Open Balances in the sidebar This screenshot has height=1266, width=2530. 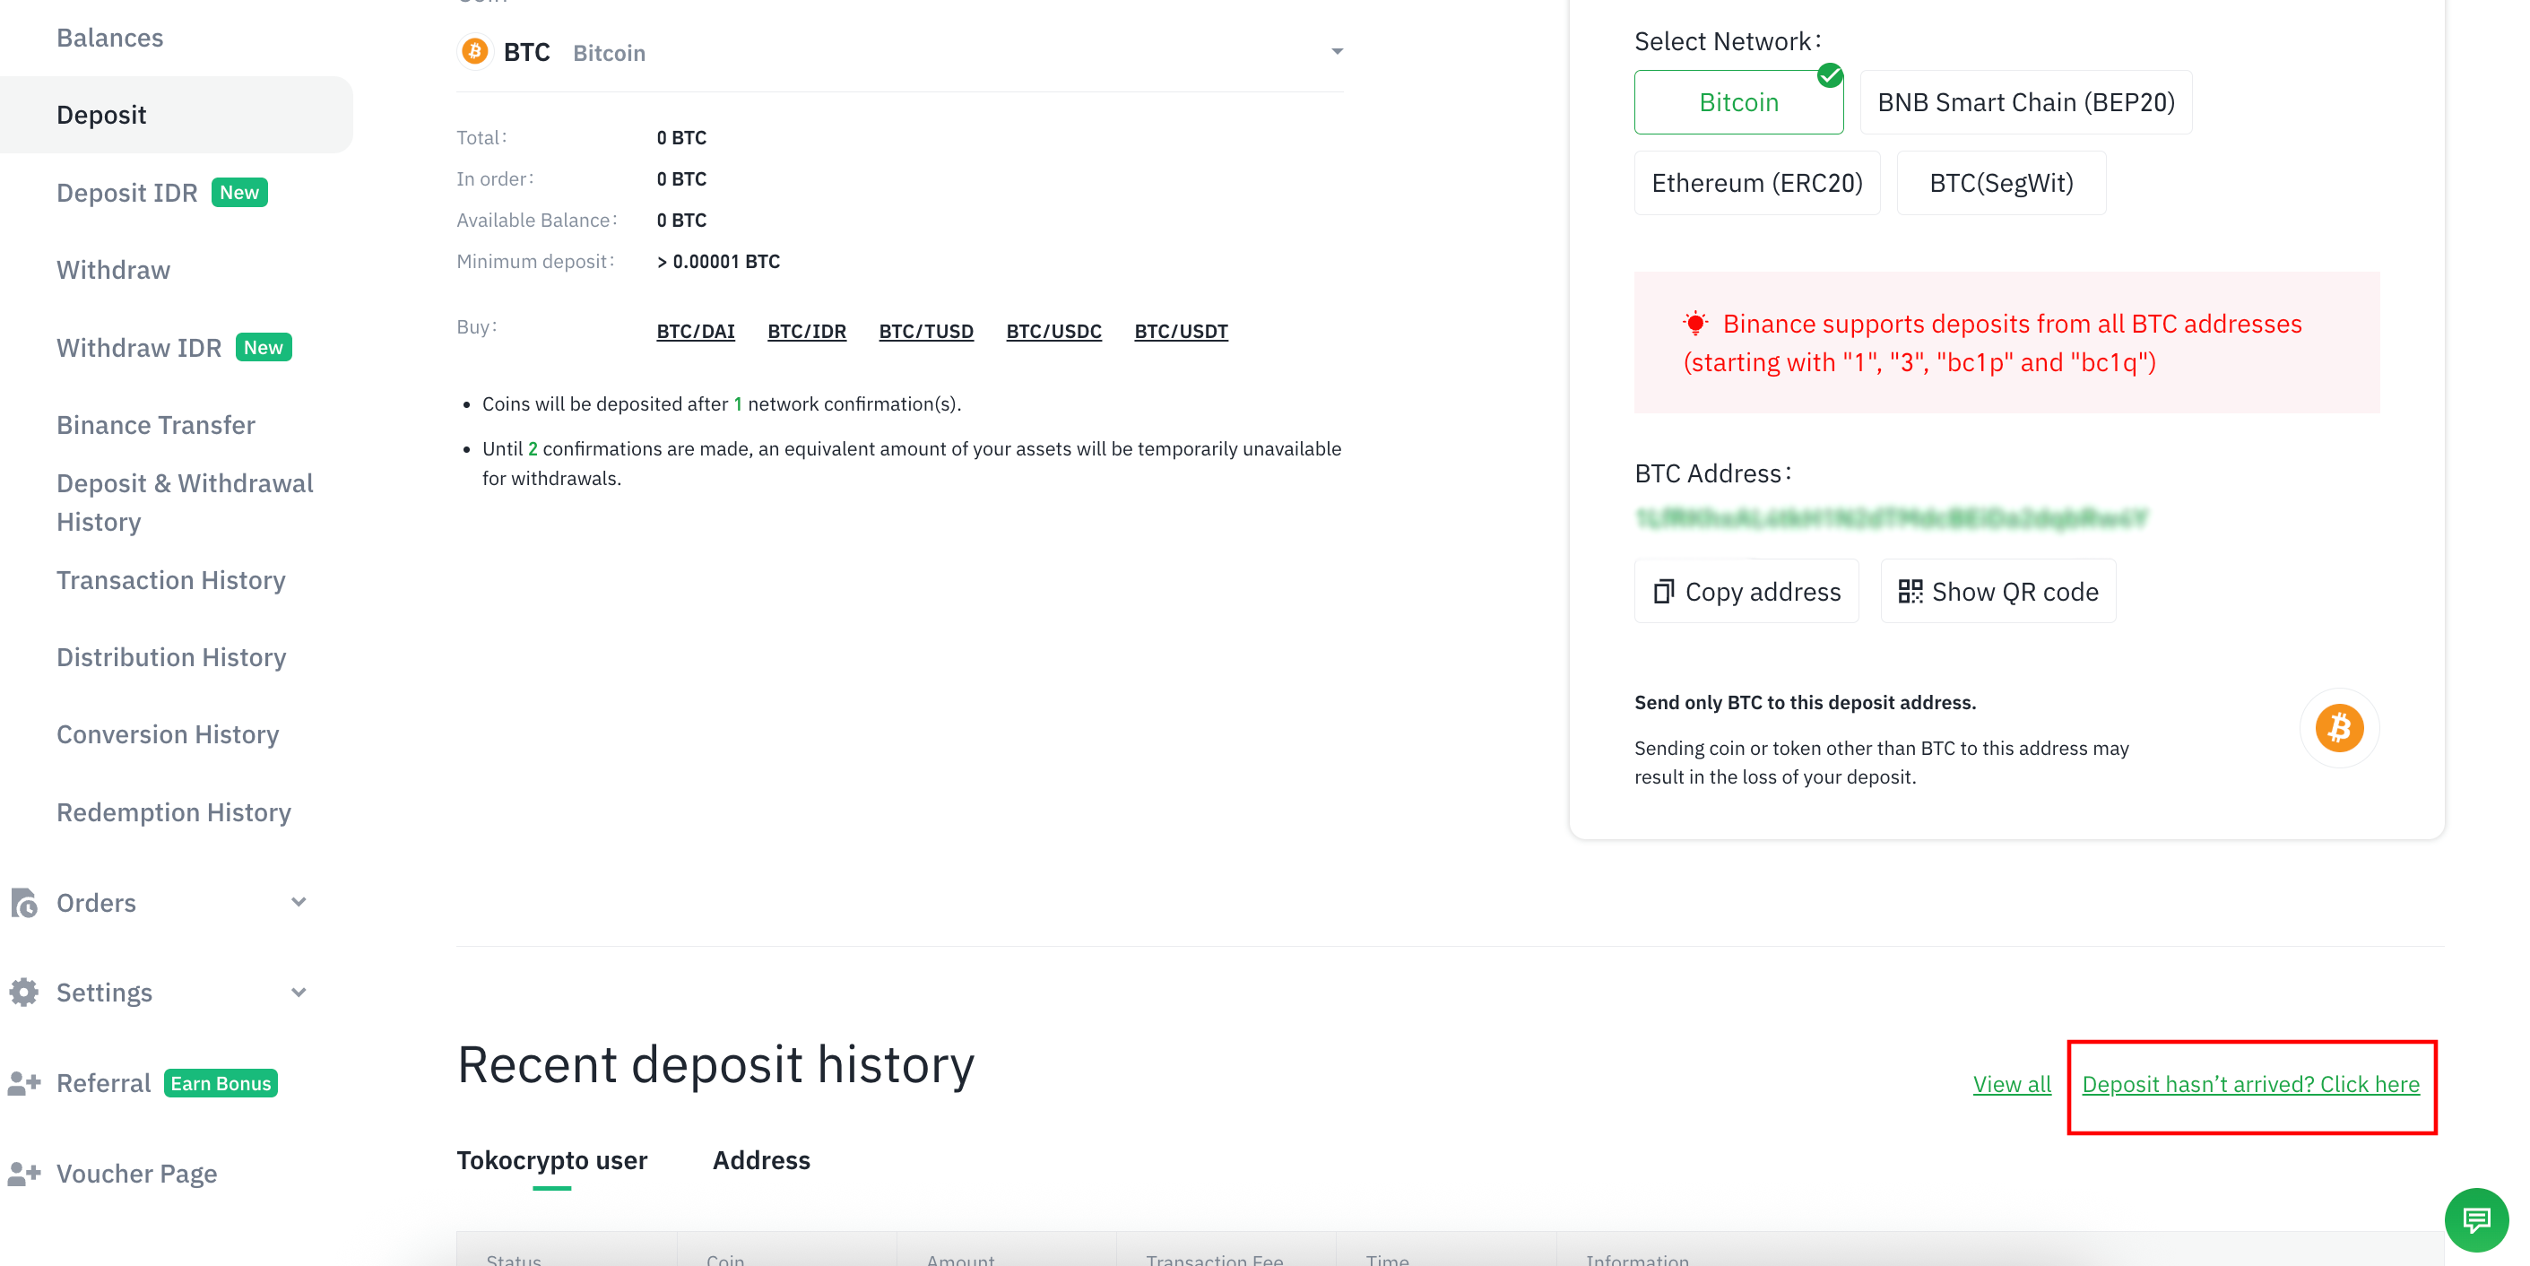(x=109, y=38)
